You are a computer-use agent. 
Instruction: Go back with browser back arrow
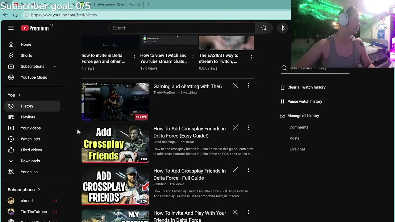pos(6,15)
